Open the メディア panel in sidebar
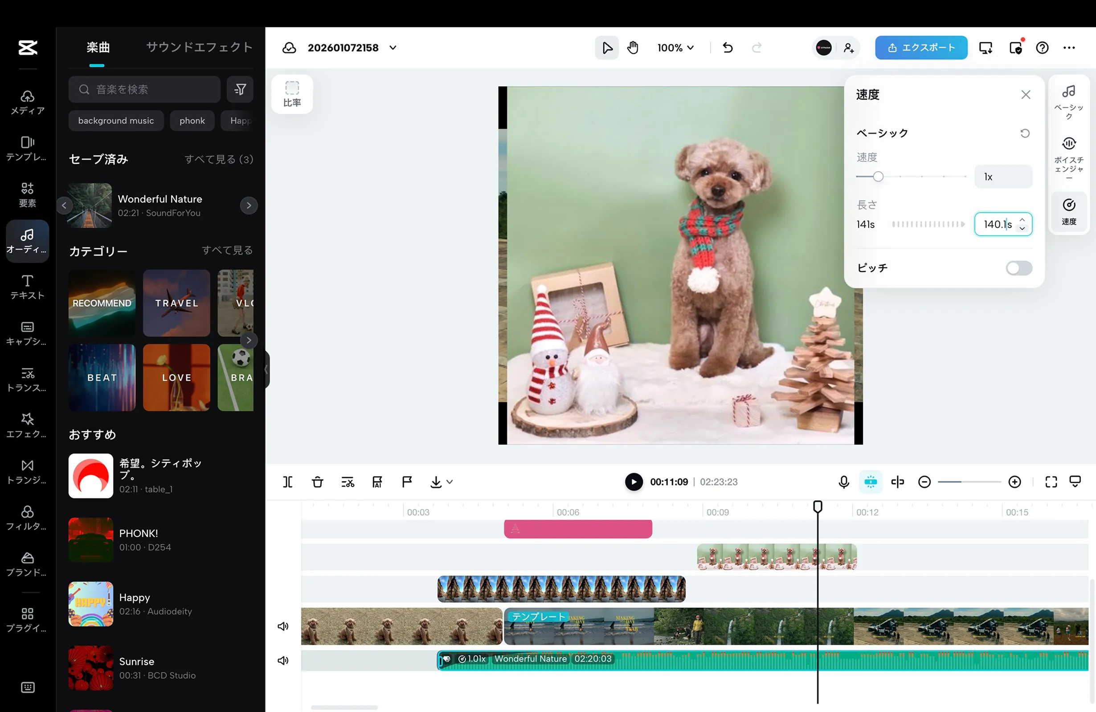Image resolution: width=1096 pixels, height=712 pixels. pyautogui.click(x=28, y=102)
